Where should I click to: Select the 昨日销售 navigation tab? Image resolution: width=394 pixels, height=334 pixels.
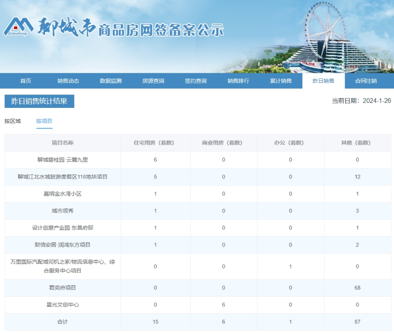click(x=323, y=81)
